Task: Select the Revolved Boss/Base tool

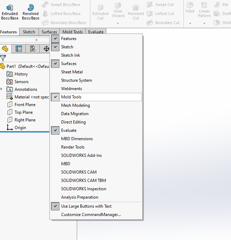Action: [31, 12]
